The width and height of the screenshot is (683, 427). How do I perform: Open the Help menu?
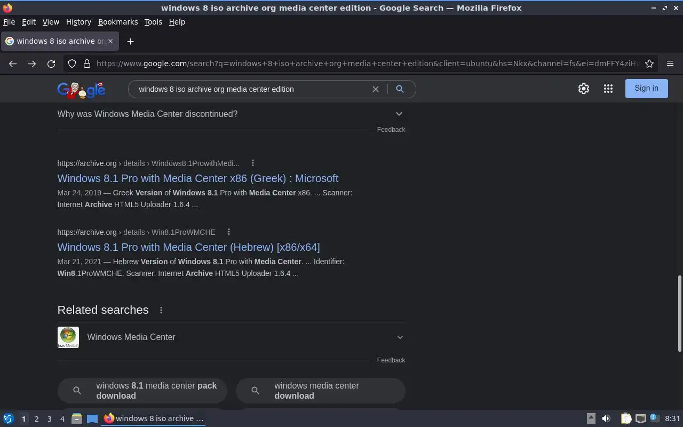(177, 22)
